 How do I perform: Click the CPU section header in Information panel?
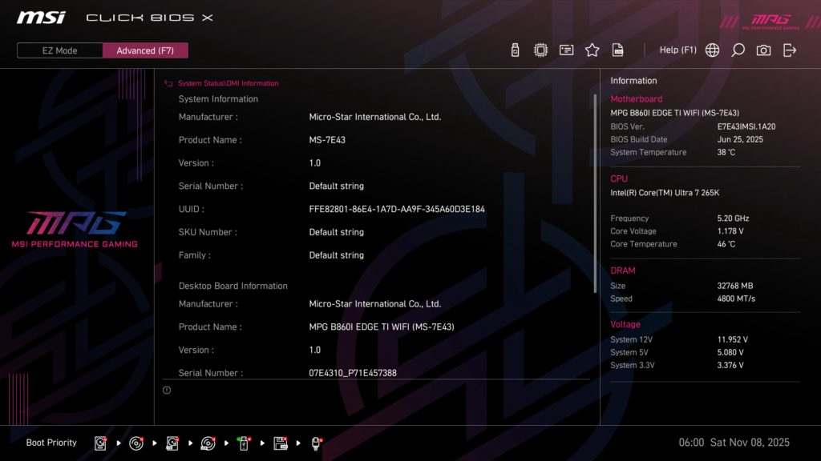click(x=618, y=178)
